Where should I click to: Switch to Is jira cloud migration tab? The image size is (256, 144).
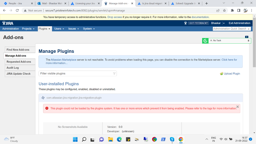click(x=152, y=3)
